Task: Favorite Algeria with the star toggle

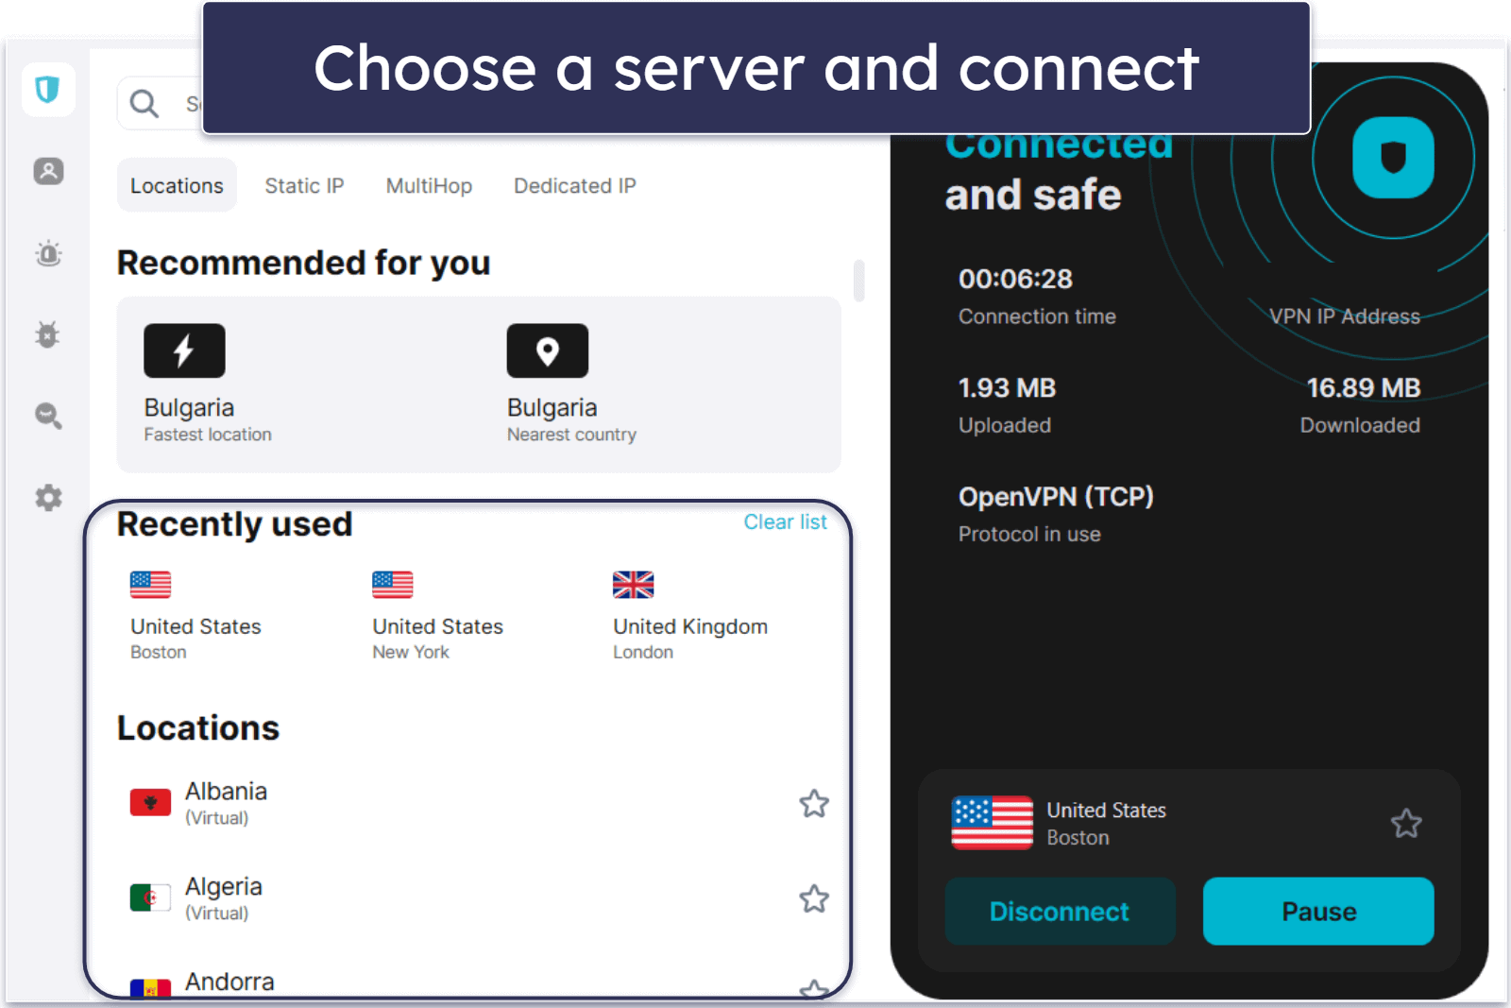Action: 813,898
